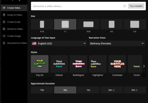The image size is (148, 103).
Task: Click the Script to Video sidebar icon
Action: 4,15
